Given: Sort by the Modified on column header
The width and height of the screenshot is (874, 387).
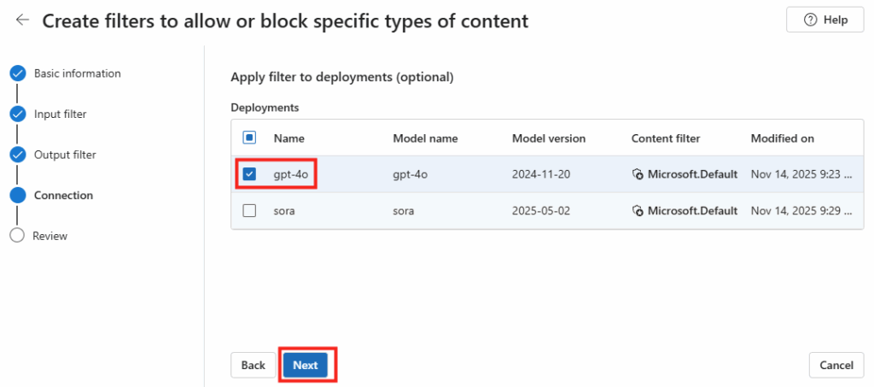Looking at the screenshot, I should (x=782, y=138).
